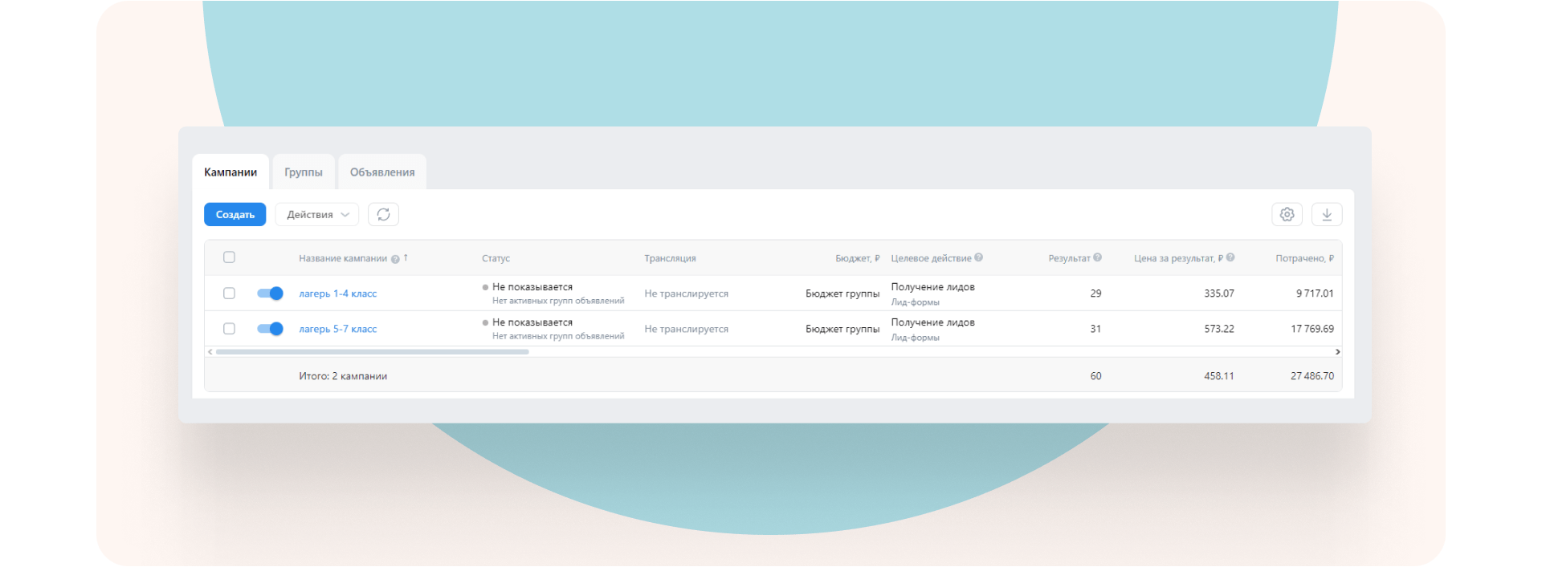Click the download report icon
The width and height of the screenshot is (1542, 567).
[x=1327, y=214]
